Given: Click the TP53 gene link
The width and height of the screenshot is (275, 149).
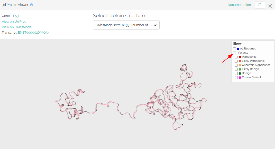Looking at the screenshot, I should point(15,16).
